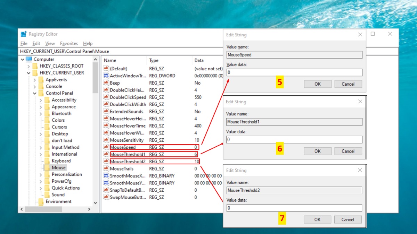Select the MouseThreshold1 value name
Viewport: 417px width, 234px height.
point(128,154)
